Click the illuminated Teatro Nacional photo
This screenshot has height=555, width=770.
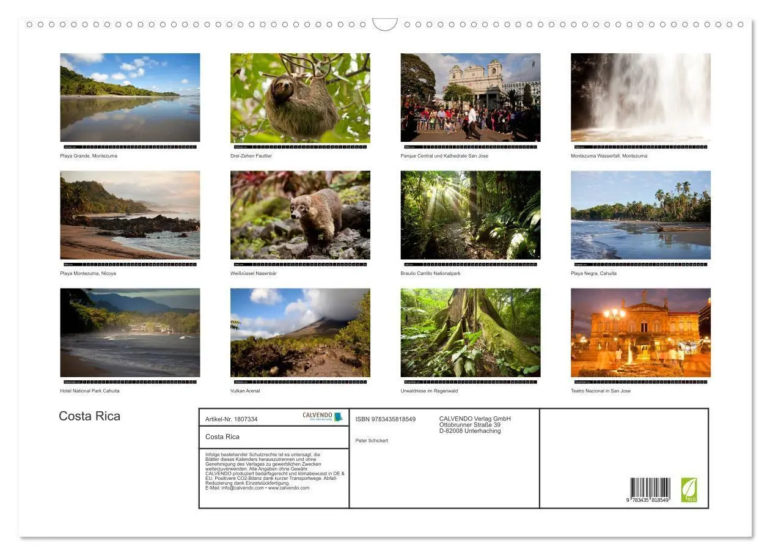(640, 333)
